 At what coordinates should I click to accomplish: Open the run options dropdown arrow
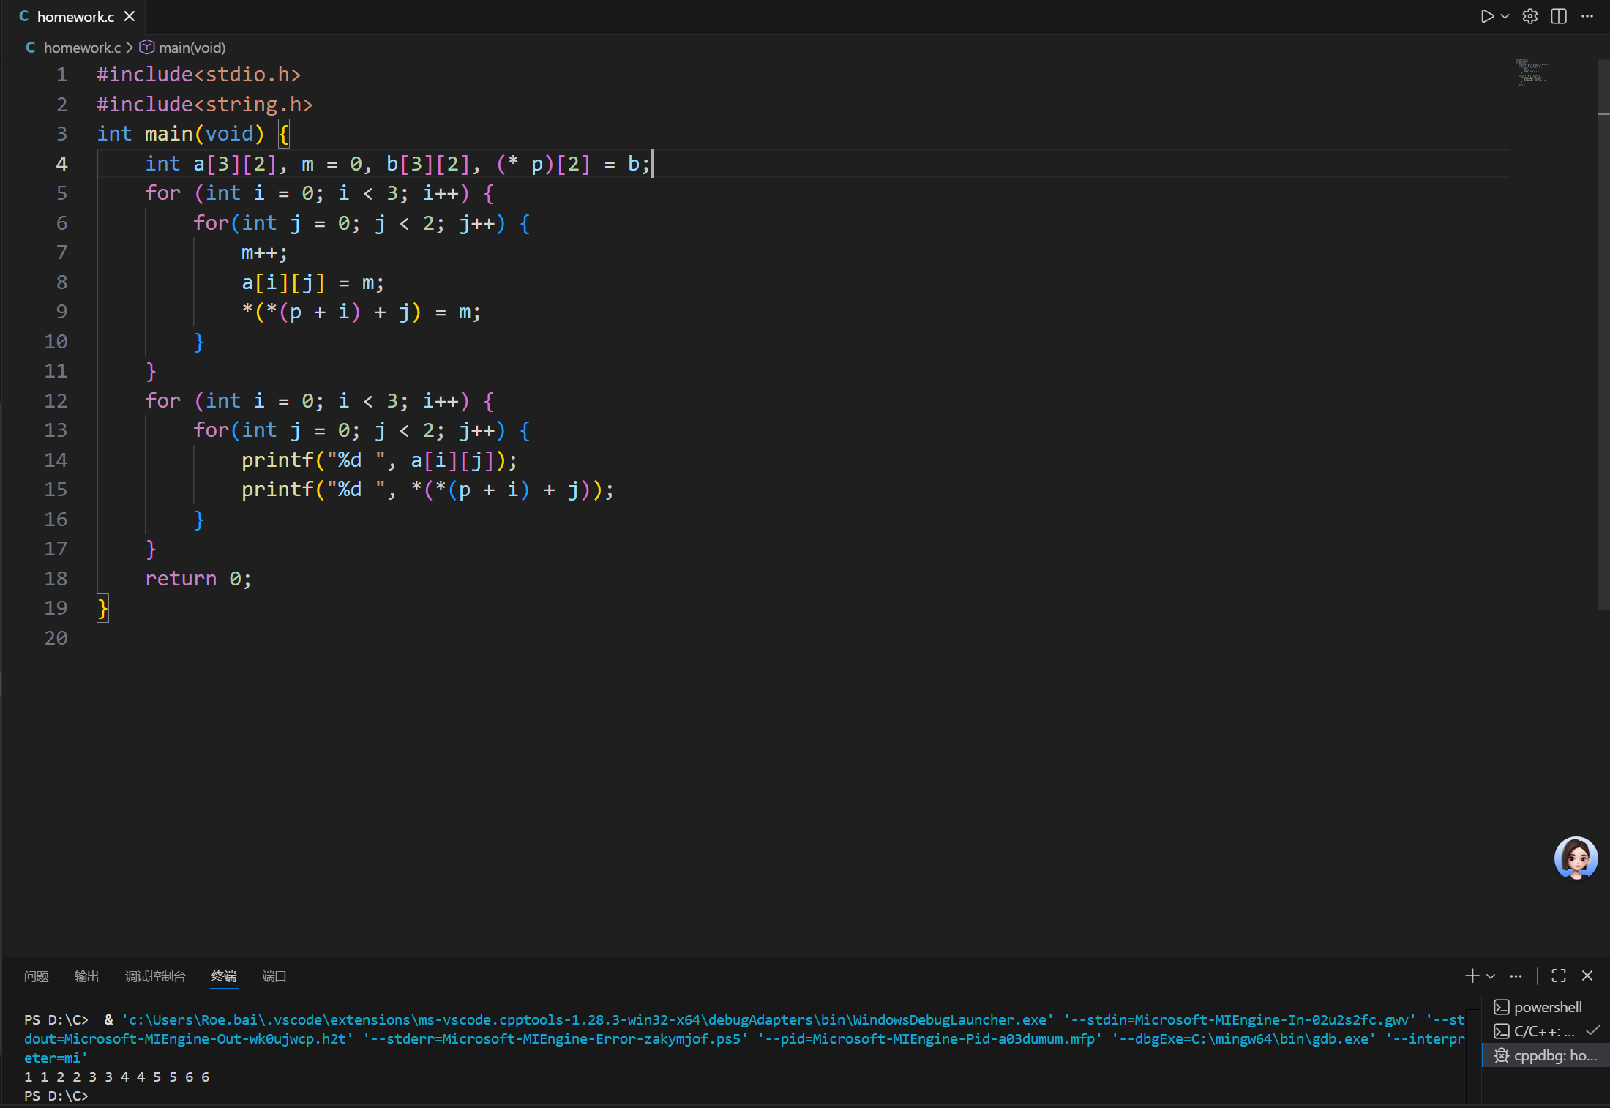pos(1505,16)
